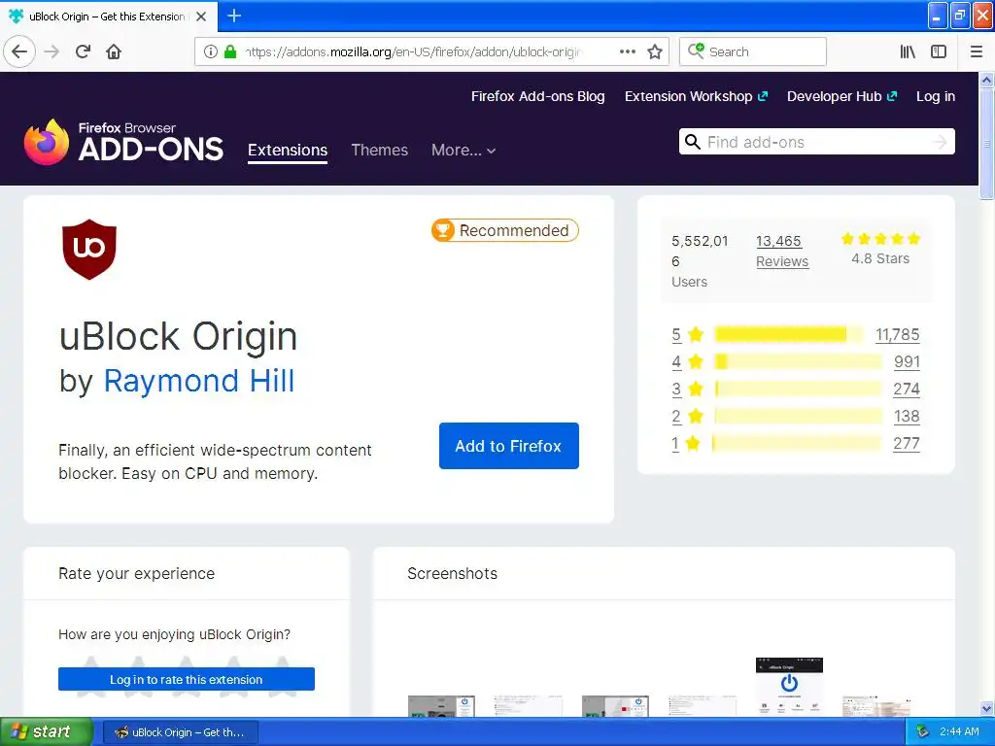Click Log in to rate this extension
Image resolution: width=995 pixels, height=746 pixels.
point(186,679)
